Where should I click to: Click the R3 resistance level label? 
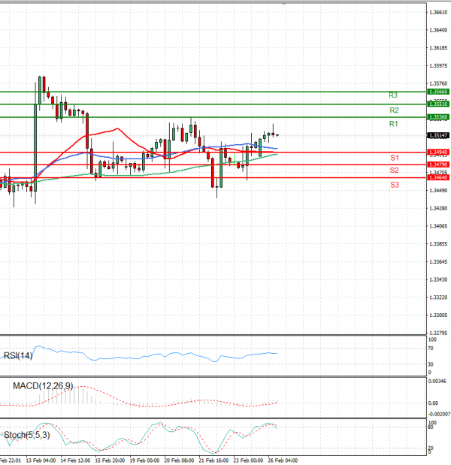tap(393, 95)
